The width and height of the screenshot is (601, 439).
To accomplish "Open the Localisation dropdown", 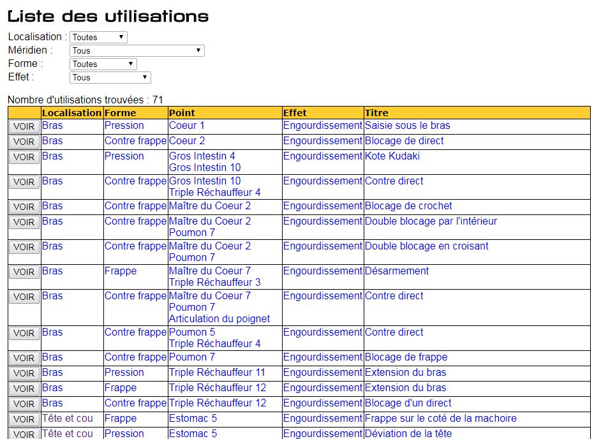I will click(98, 38).
